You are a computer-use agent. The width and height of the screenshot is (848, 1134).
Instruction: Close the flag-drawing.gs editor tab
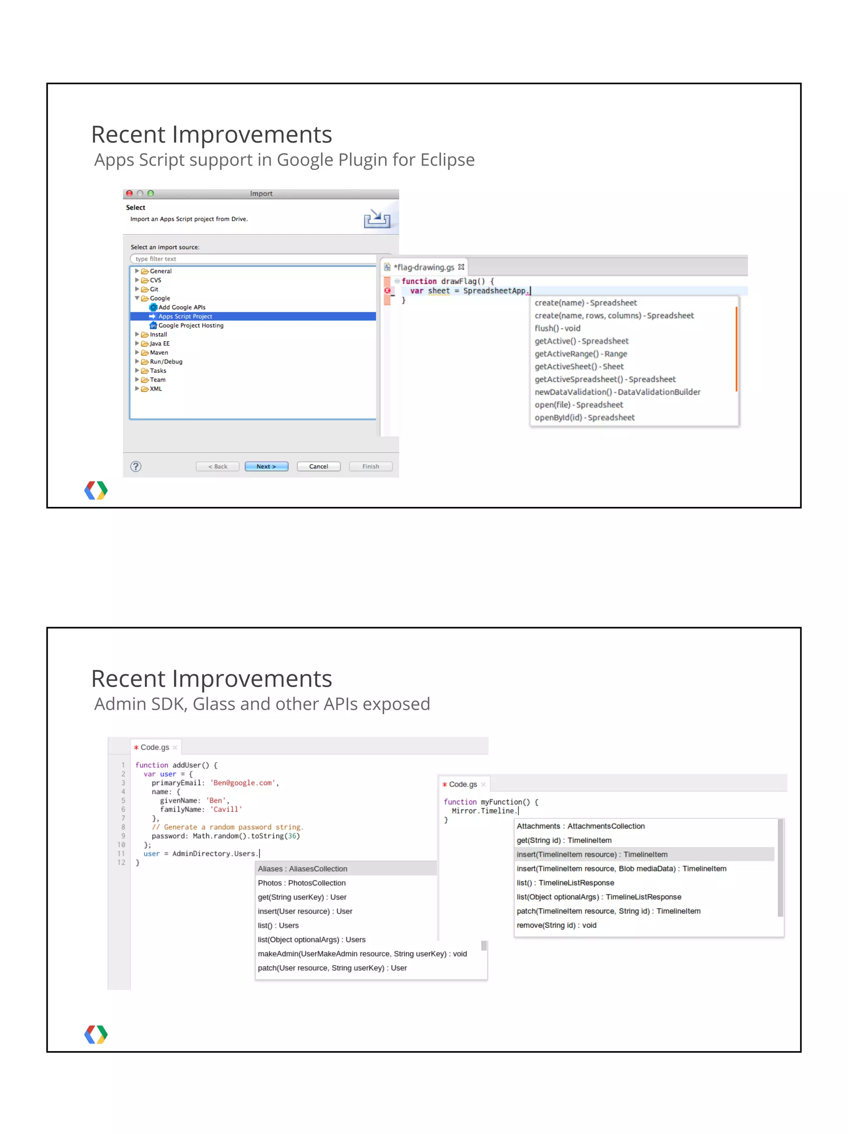click(461, 267)
